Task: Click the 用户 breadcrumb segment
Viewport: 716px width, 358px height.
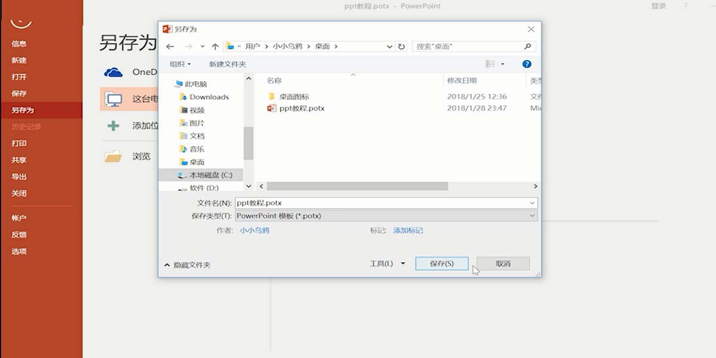Action: [x=253, y=47]
